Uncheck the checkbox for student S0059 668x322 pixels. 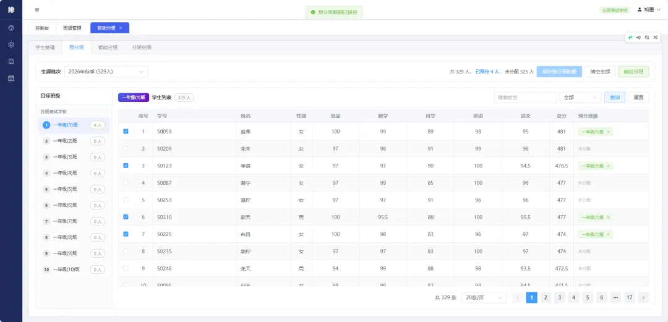(x=126, y=132)
